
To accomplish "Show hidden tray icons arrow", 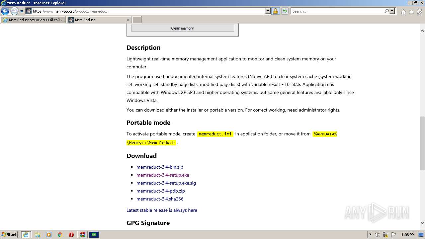I will click(x=370, y=235).
